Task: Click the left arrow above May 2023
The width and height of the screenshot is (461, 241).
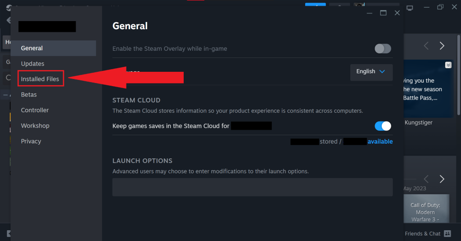Action: pos(426,179)
